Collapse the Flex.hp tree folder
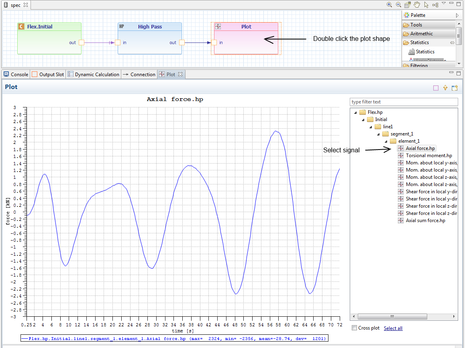Screen dimensions: 465x348 pyautogui.click(x=355, y=112)
